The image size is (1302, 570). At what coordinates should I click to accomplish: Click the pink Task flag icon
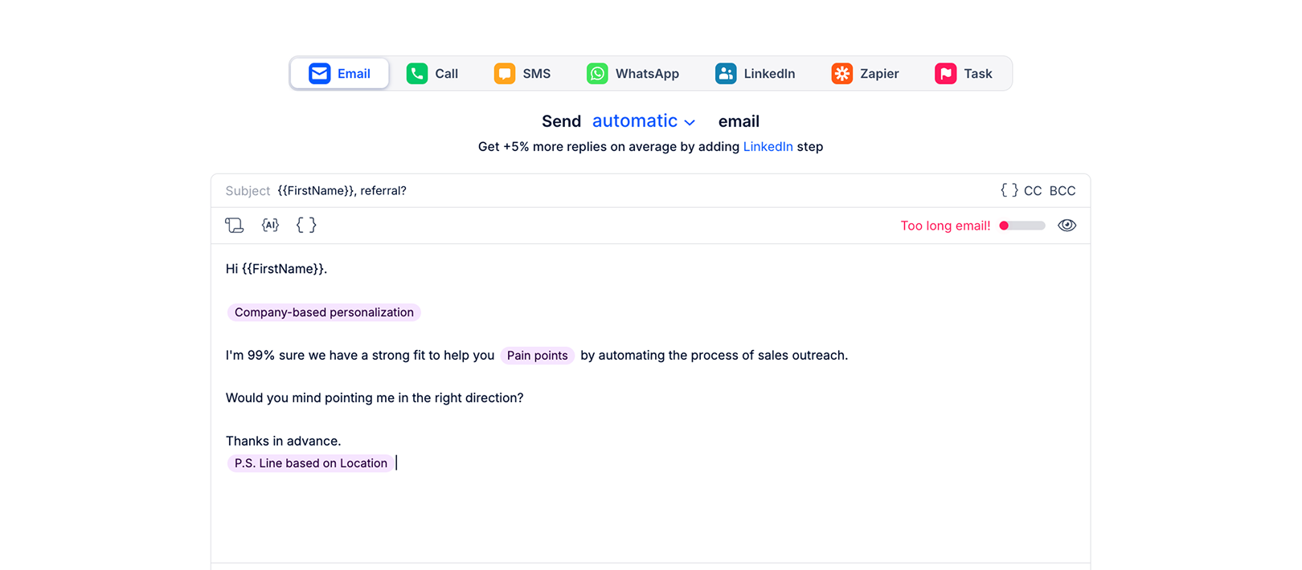coord(945,74)
